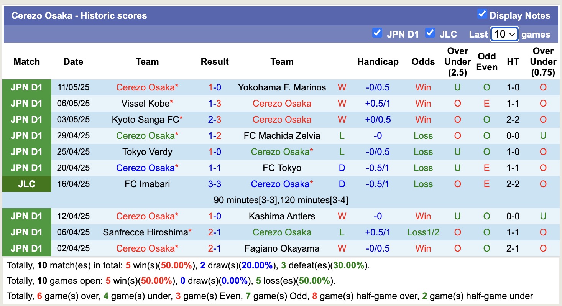The image size is (562, 306).
Task: Click the Handicap column header
Action: click(x=378, y=61)
